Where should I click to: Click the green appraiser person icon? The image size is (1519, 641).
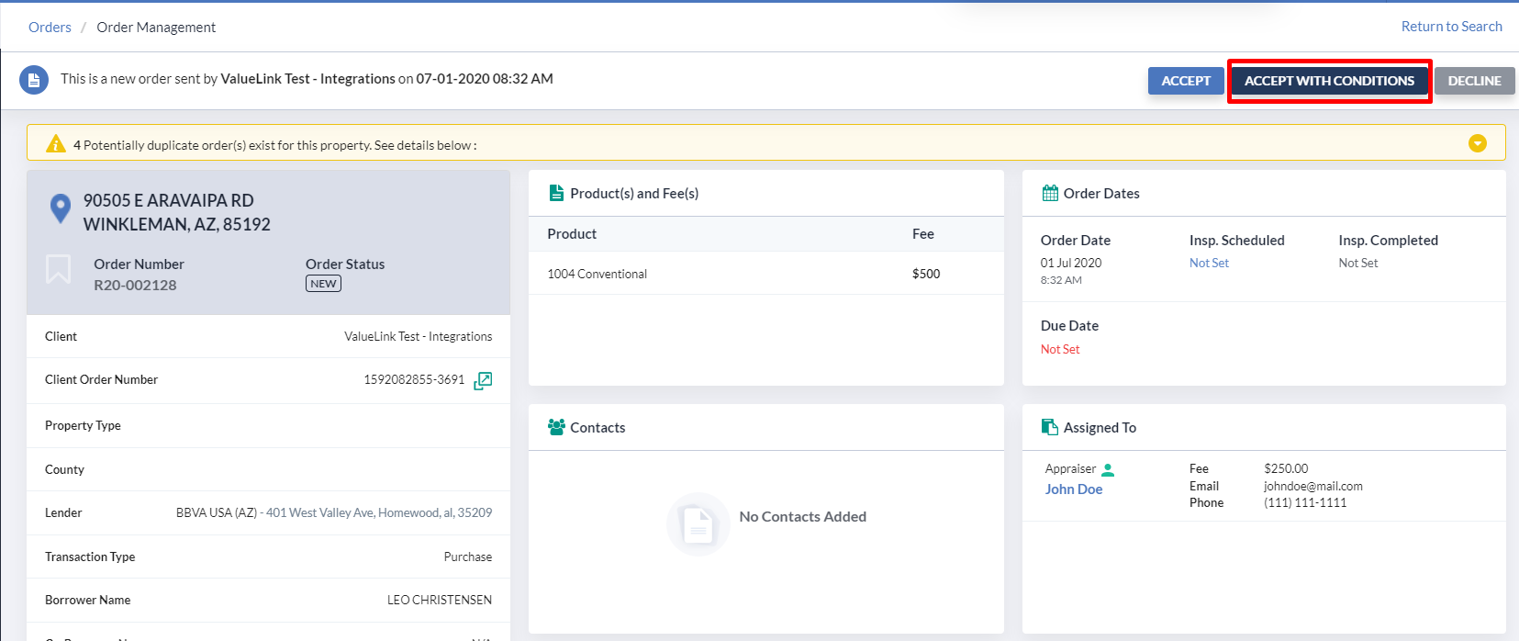coord(1108,470)
